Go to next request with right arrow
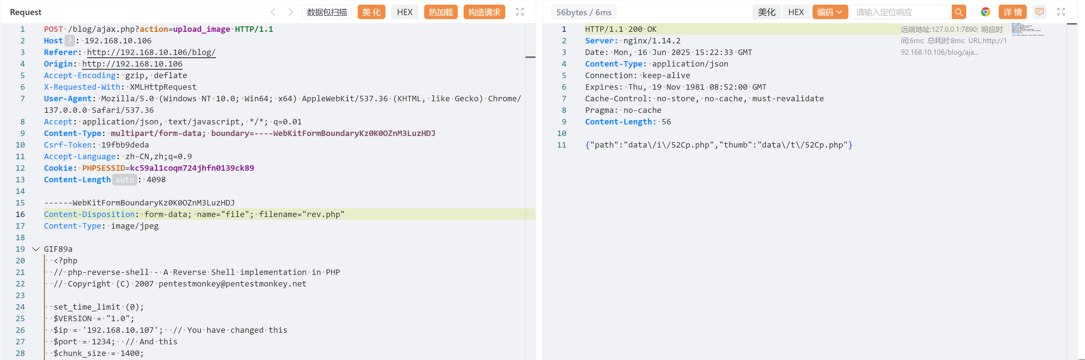Viewport: 1085px width, 360px height. click(x=290, y=12)
